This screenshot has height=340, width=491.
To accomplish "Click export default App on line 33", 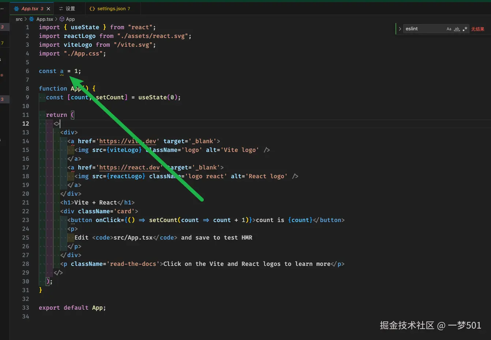I will click(x=72, y=308).
